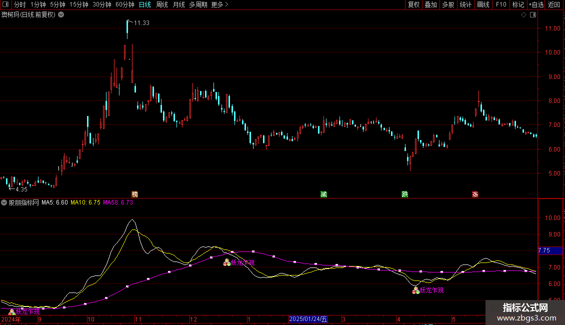Open the 多股 multi-stock view

pos(448,4)
